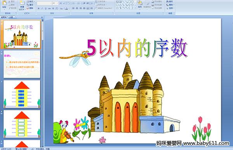
Task: Toggle Italic formatting
Action: point(42,9)
